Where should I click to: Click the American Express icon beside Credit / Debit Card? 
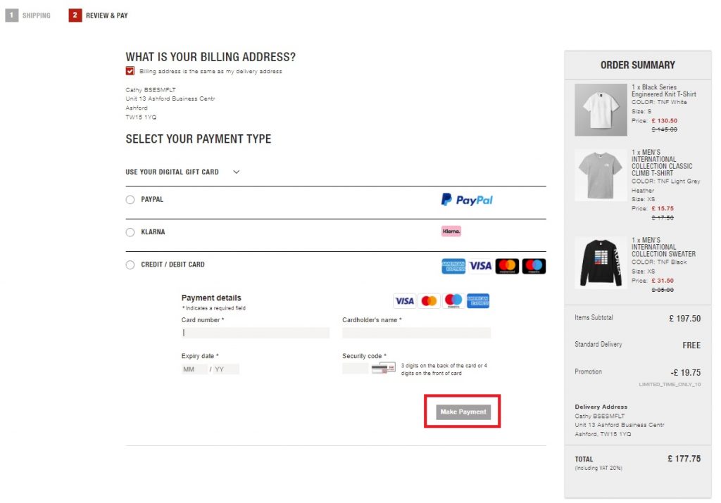453,266
